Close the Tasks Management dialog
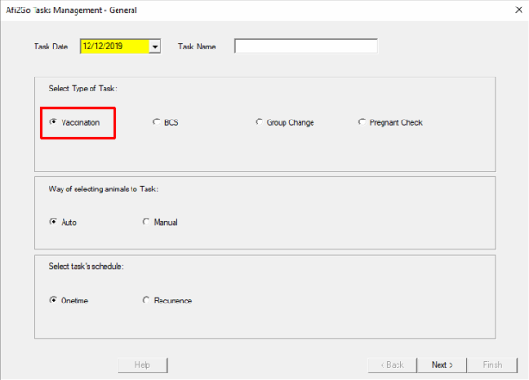The width and height of the screenshot is (529, 380). pyautogui.click(x=519, y=9)
